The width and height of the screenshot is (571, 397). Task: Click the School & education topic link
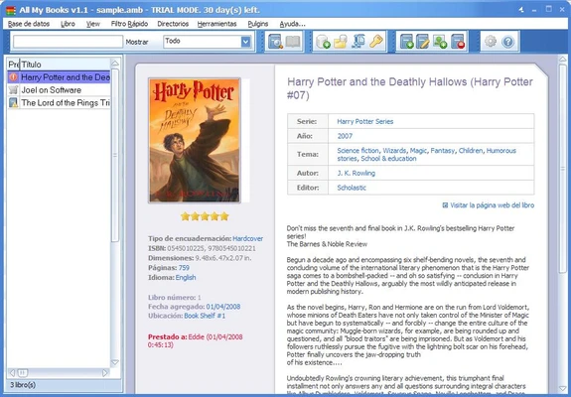coord(388,159)
